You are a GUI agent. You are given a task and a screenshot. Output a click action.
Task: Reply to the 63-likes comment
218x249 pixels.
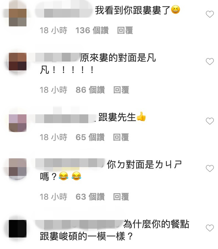click(x=121, y=197)
